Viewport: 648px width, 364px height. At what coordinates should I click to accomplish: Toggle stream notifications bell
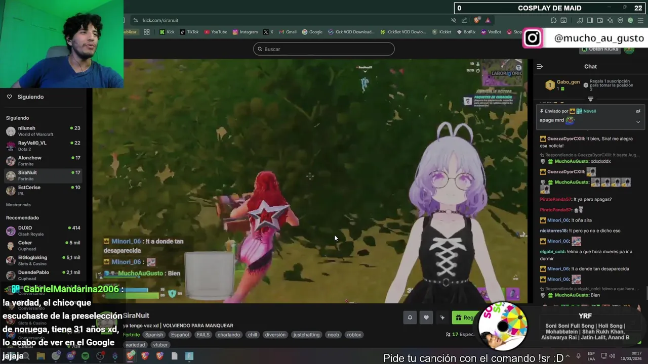coord(410,317)
